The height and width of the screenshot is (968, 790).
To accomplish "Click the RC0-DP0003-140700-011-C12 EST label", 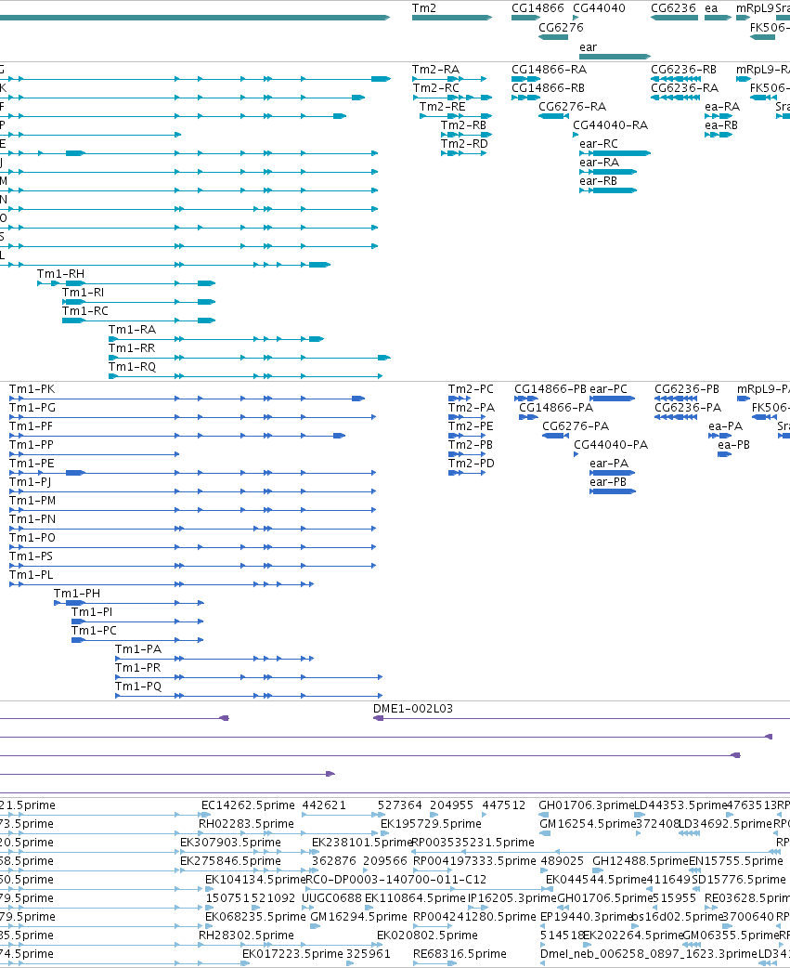I will coord(395,879).
